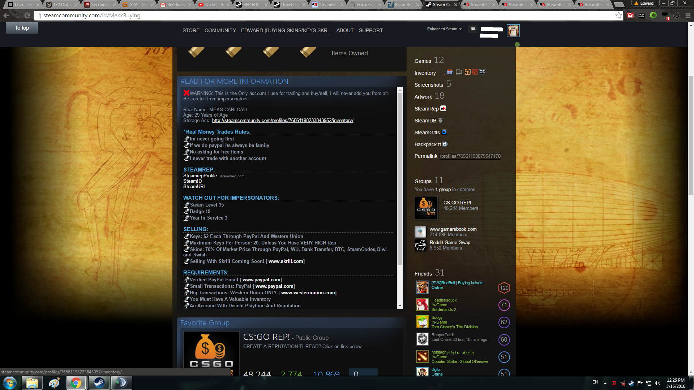Image resolution: width=694 pixels, height=390 pixels.
Task: Open the COMMUNITY menu
Action: (220, 30)
